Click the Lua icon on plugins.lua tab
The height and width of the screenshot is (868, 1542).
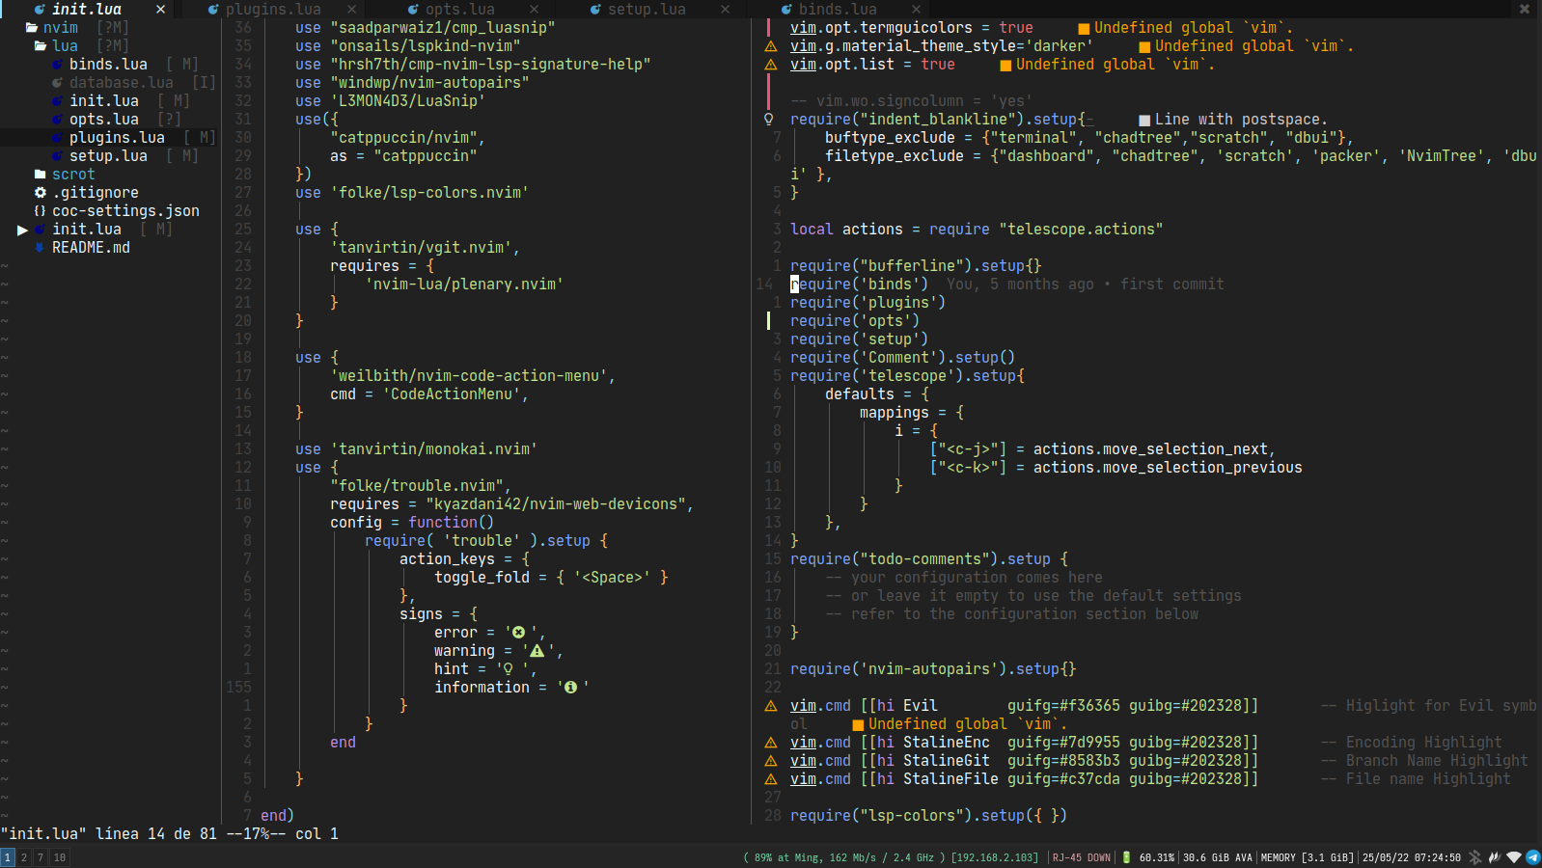click(x=213, y=9)
